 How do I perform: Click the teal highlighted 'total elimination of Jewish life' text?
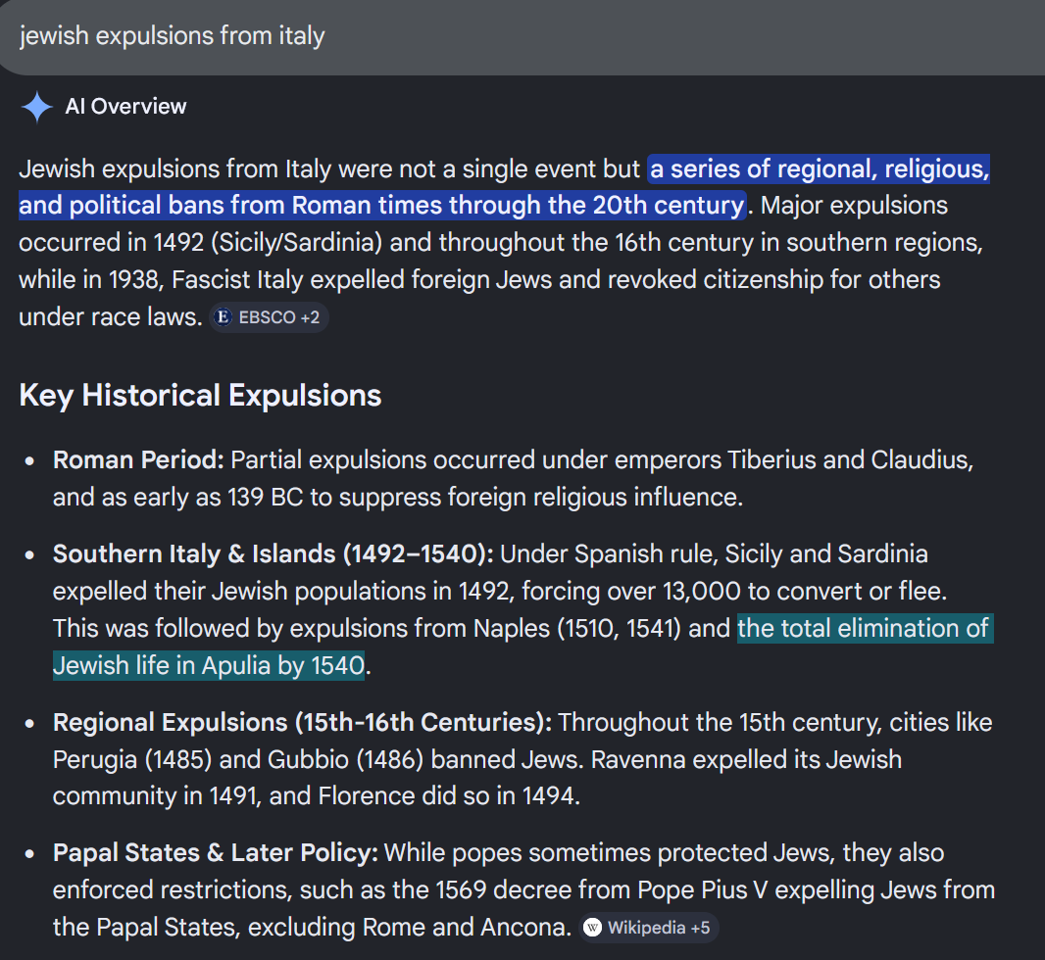(x=865, y=629)
